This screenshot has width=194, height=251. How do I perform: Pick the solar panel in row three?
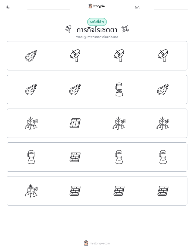coord(75,123)
